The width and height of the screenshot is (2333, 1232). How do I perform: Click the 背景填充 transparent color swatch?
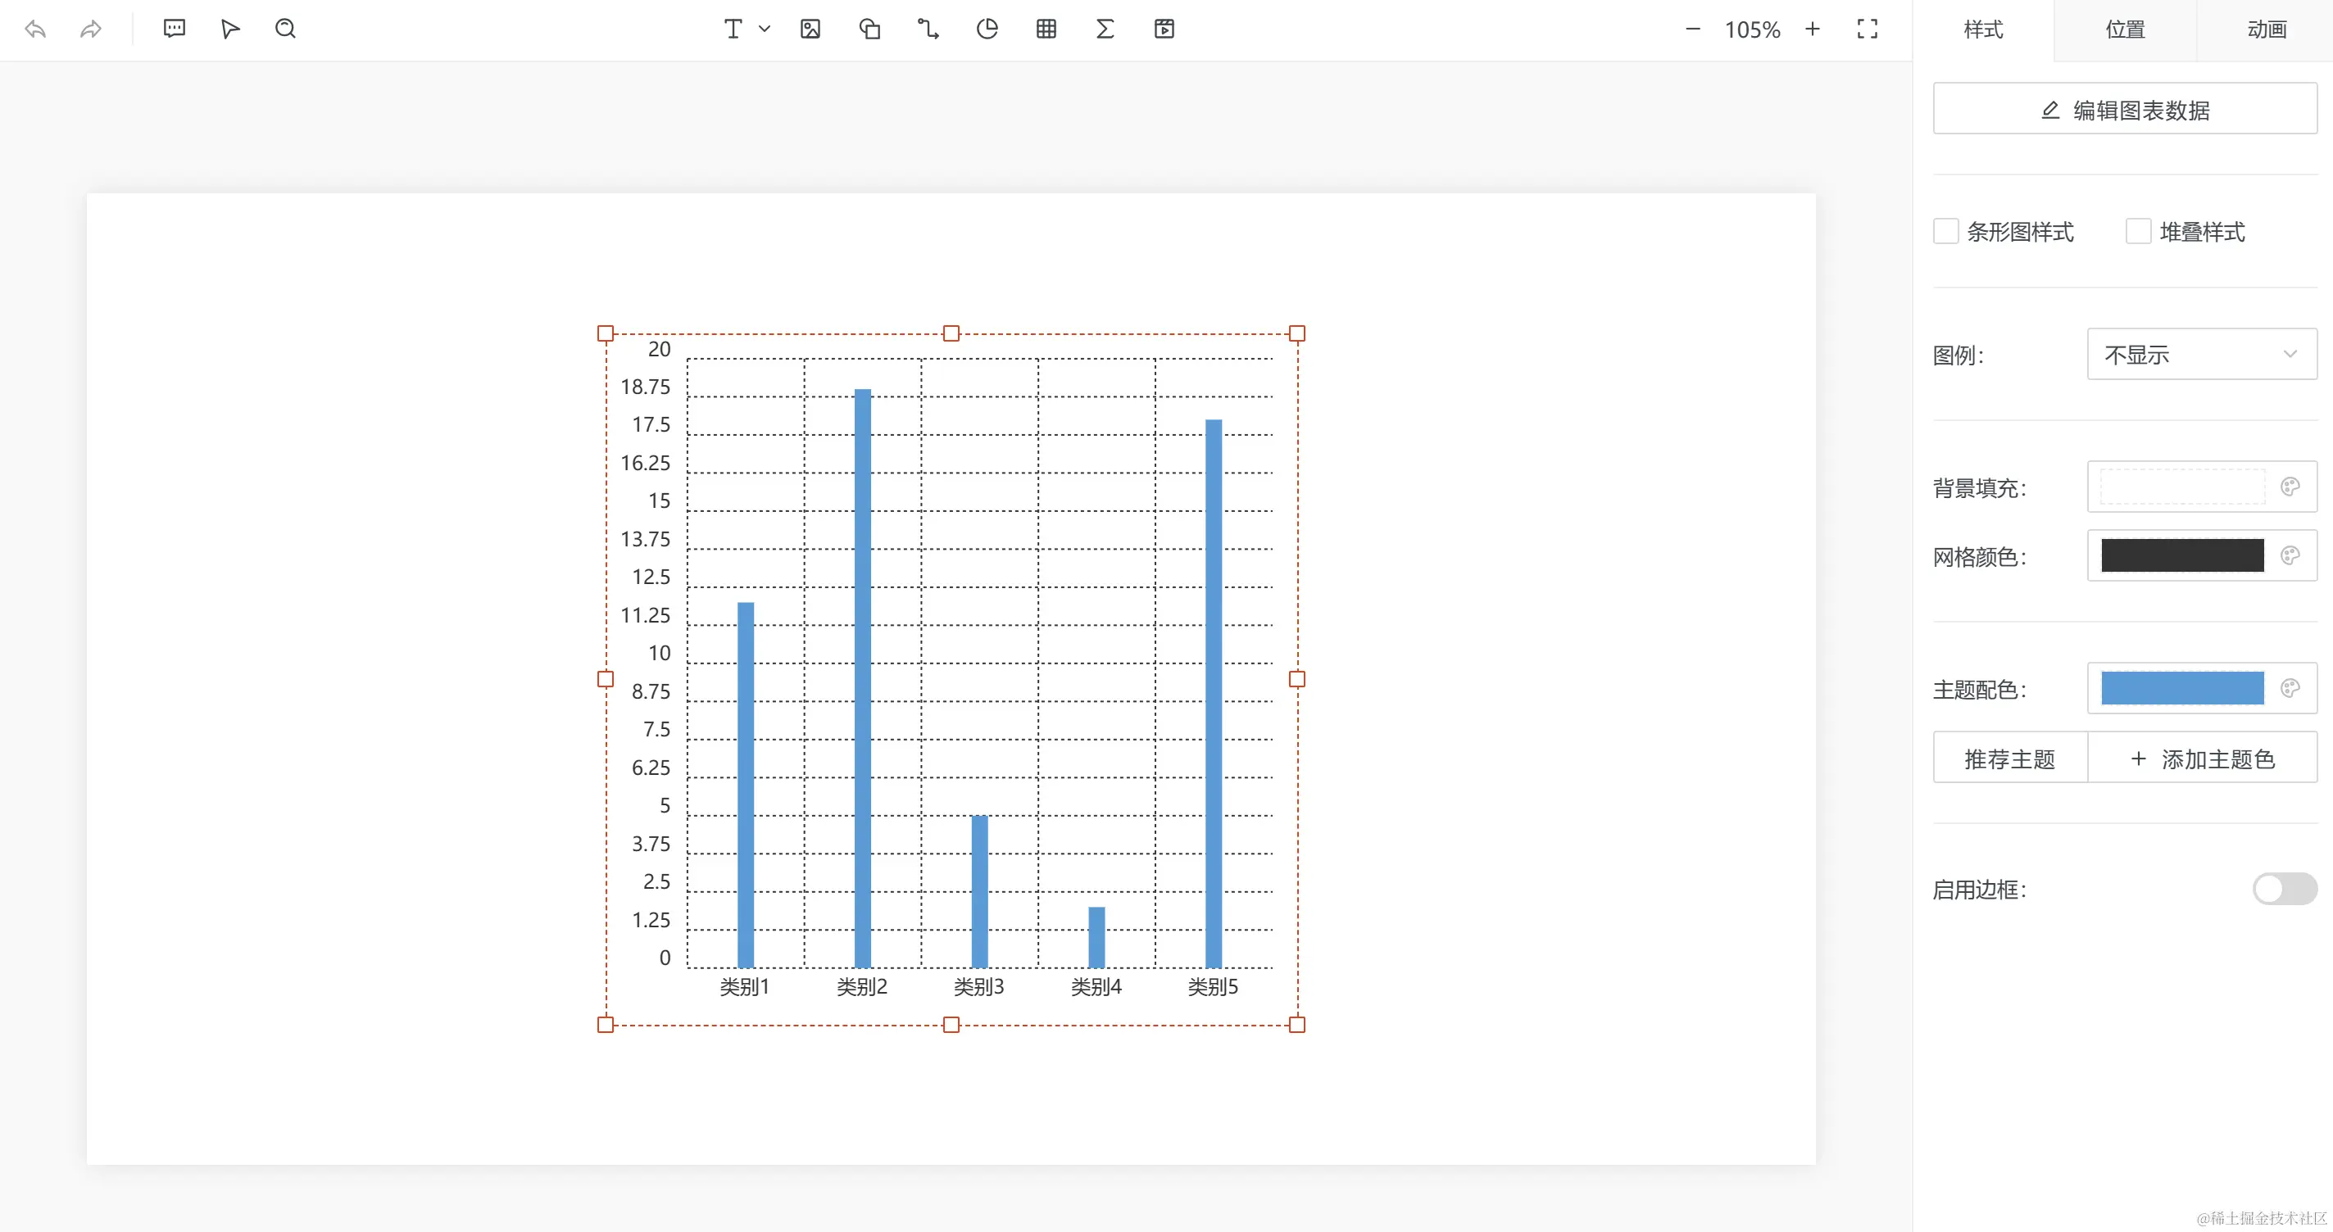(x=2183, y=487)
